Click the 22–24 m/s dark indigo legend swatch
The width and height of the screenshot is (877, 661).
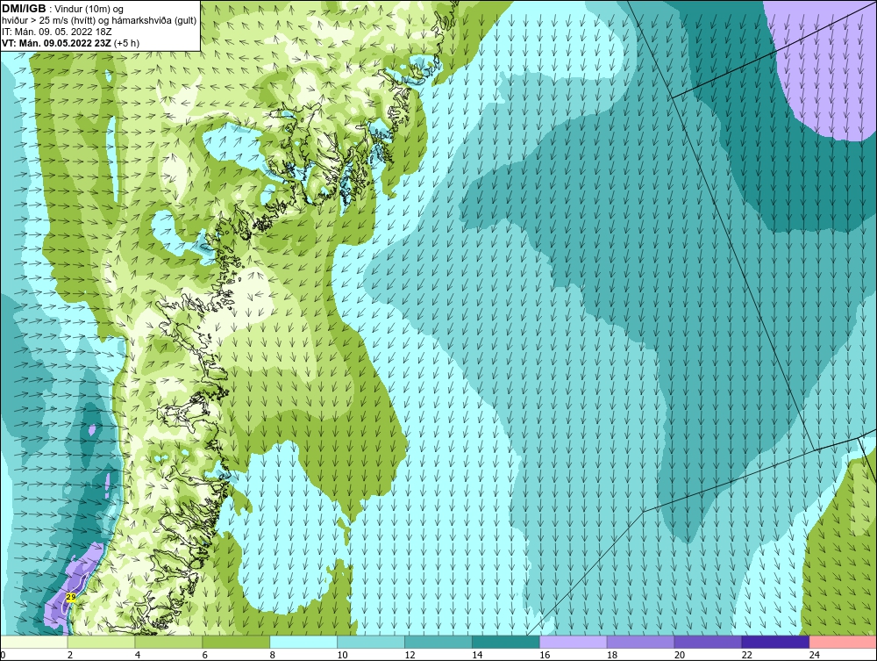pos(775,642)
